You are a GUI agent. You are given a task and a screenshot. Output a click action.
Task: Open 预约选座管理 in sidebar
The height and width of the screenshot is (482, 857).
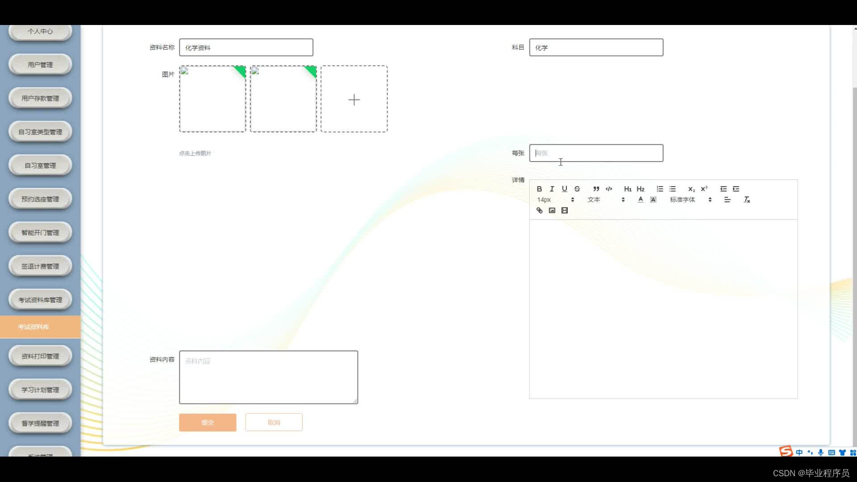pos(40,199)
